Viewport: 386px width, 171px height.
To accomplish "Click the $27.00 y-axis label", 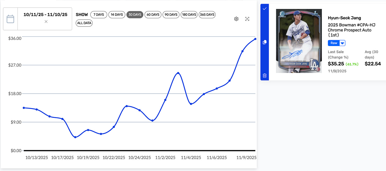I will click(15, 65).
